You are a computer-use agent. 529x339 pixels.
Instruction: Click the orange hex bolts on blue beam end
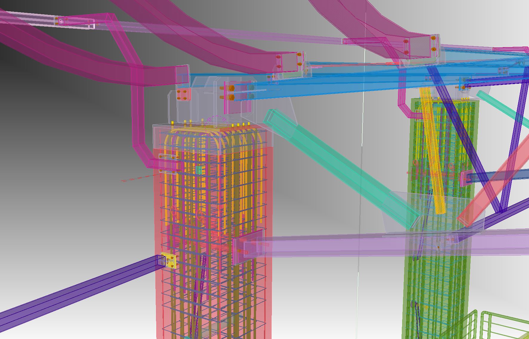click(x=231, y=93)
